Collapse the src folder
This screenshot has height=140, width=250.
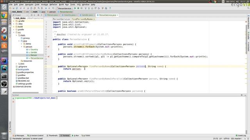[14, 32]
